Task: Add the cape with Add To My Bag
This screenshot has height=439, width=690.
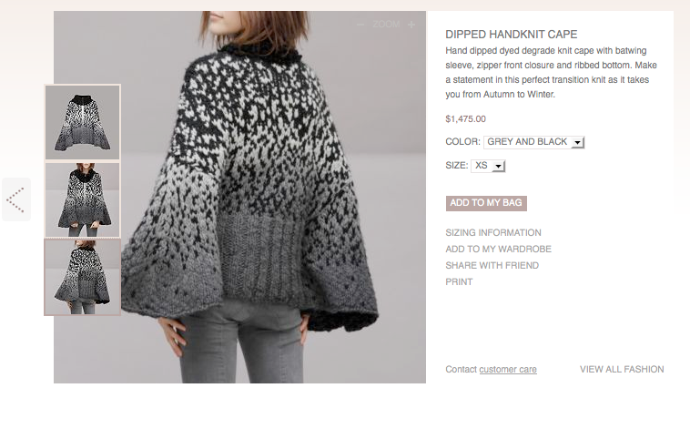Action: (486, 203)
